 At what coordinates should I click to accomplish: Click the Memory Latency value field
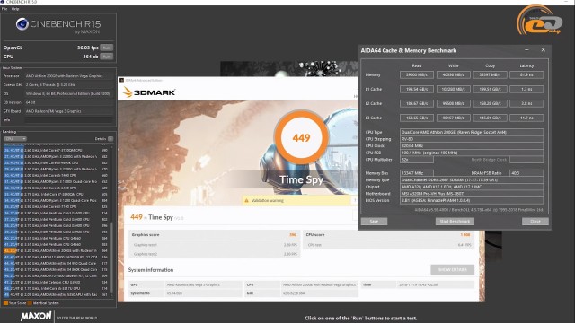point(526,75)
